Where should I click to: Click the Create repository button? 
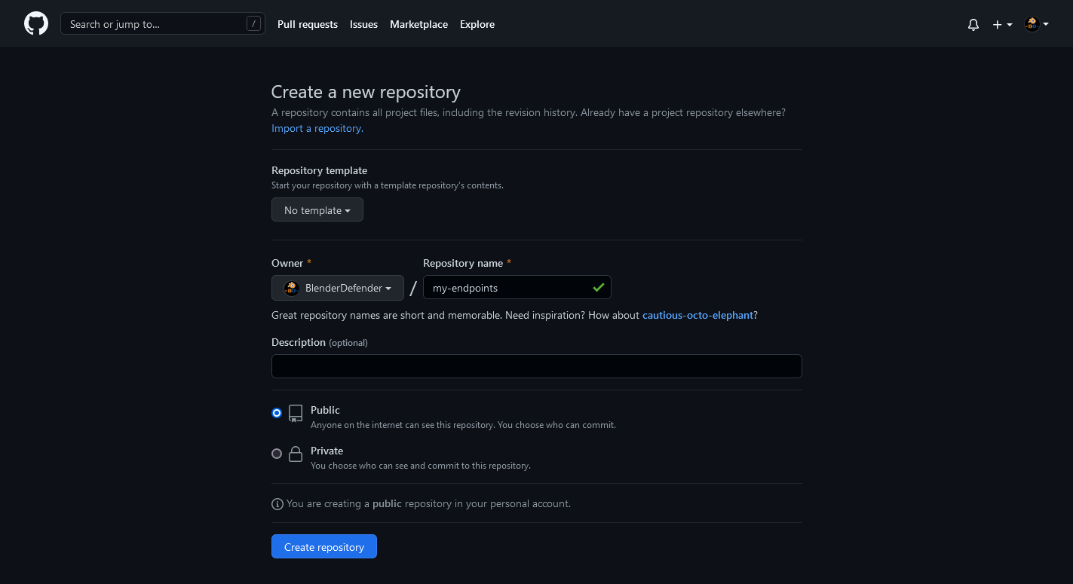click(324, 547)
